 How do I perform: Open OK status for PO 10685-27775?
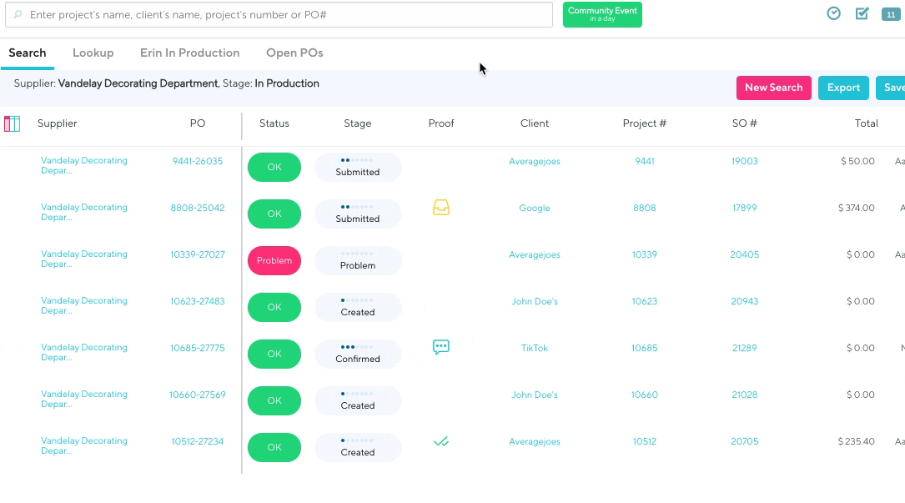pos(274,354)
